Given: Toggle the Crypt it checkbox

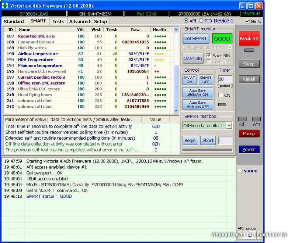Looking at the screenshot, I should 208,61.
